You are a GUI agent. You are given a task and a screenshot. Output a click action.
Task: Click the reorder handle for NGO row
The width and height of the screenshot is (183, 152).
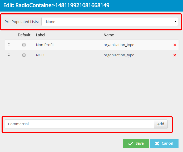(9, 55)
